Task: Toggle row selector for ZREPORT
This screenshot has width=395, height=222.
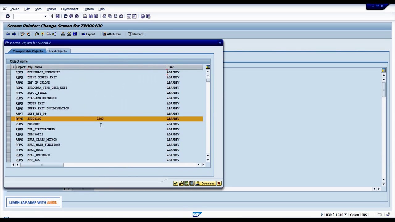Action: click(x=9, y=124)
